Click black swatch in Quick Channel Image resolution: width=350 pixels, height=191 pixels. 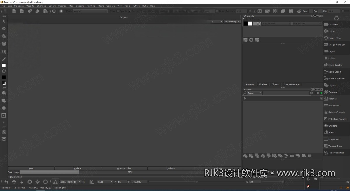(x=246, y=24)
